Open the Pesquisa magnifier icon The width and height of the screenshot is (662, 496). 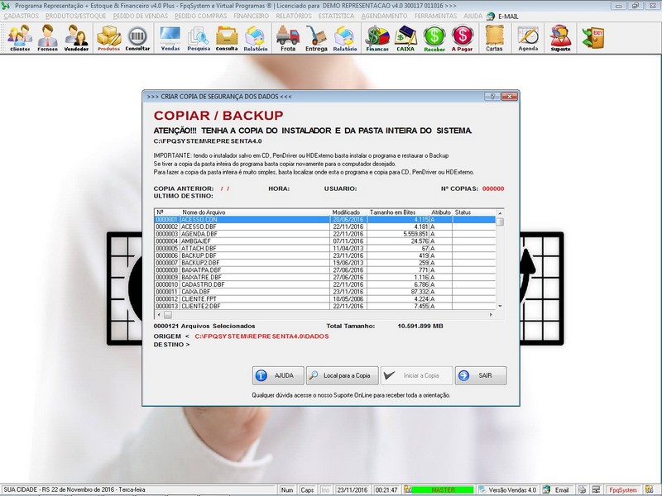[x=199, y=38]
